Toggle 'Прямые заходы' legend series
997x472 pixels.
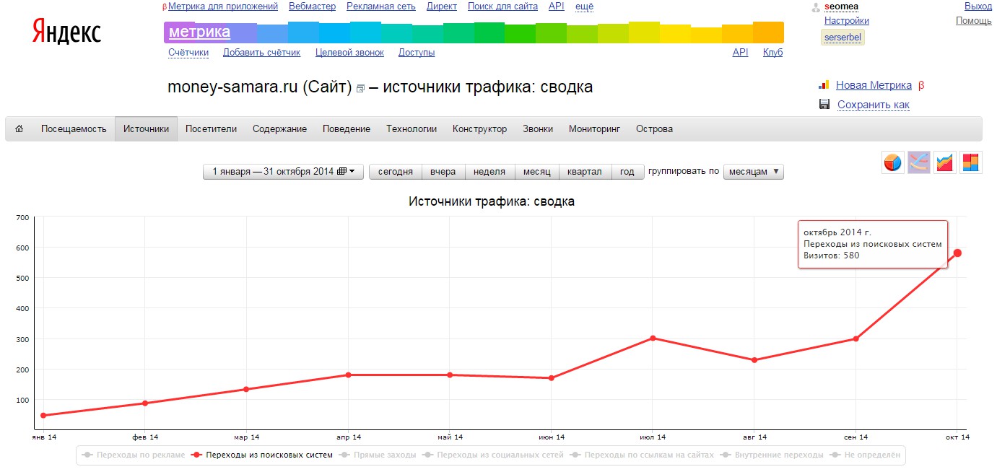tap(378, 455)
